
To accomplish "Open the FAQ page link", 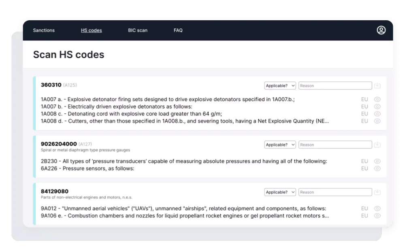I will [x=178, y=30].
